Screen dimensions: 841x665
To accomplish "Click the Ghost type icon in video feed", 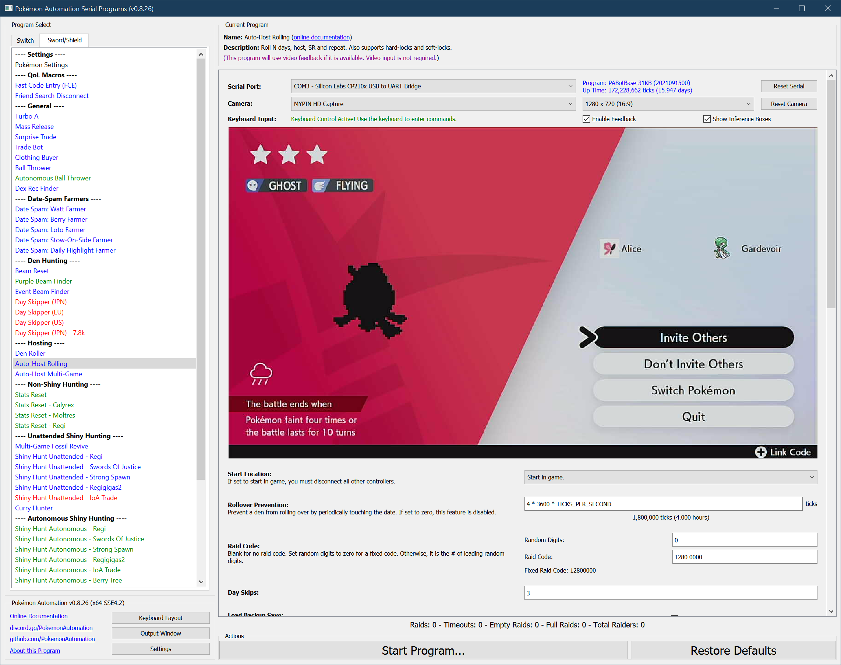I will pyautogui.click(x=253, y=185).
